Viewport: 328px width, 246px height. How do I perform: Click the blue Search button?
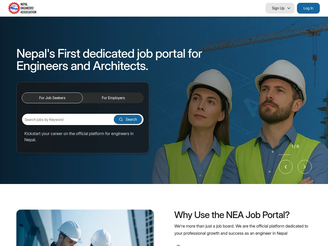click(128, 119)
